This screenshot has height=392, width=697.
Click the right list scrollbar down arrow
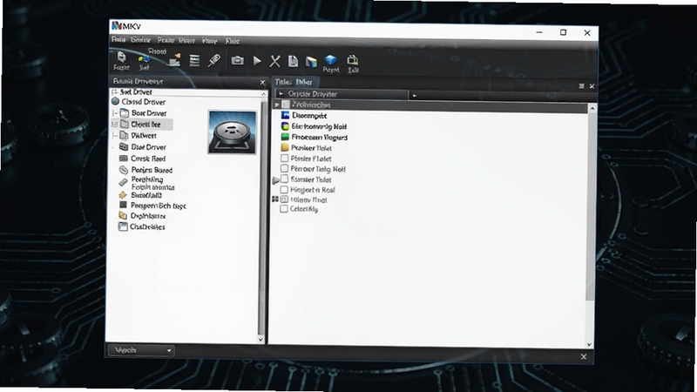pos(590,344)
